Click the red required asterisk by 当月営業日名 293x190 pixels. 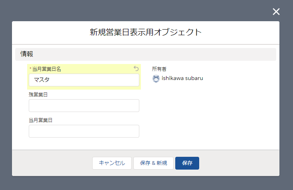point(30,68)
